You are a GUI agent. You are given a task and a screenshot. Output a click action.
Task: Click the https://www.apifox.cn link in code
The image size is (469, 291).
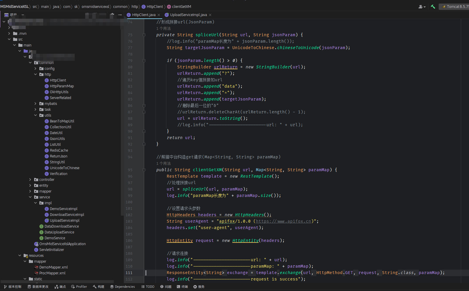(x=283, y=221)
